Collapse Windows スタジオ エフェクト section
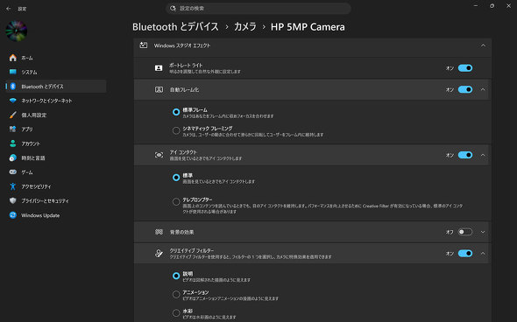This screenshot has height=322, width=517. (483, 45)
